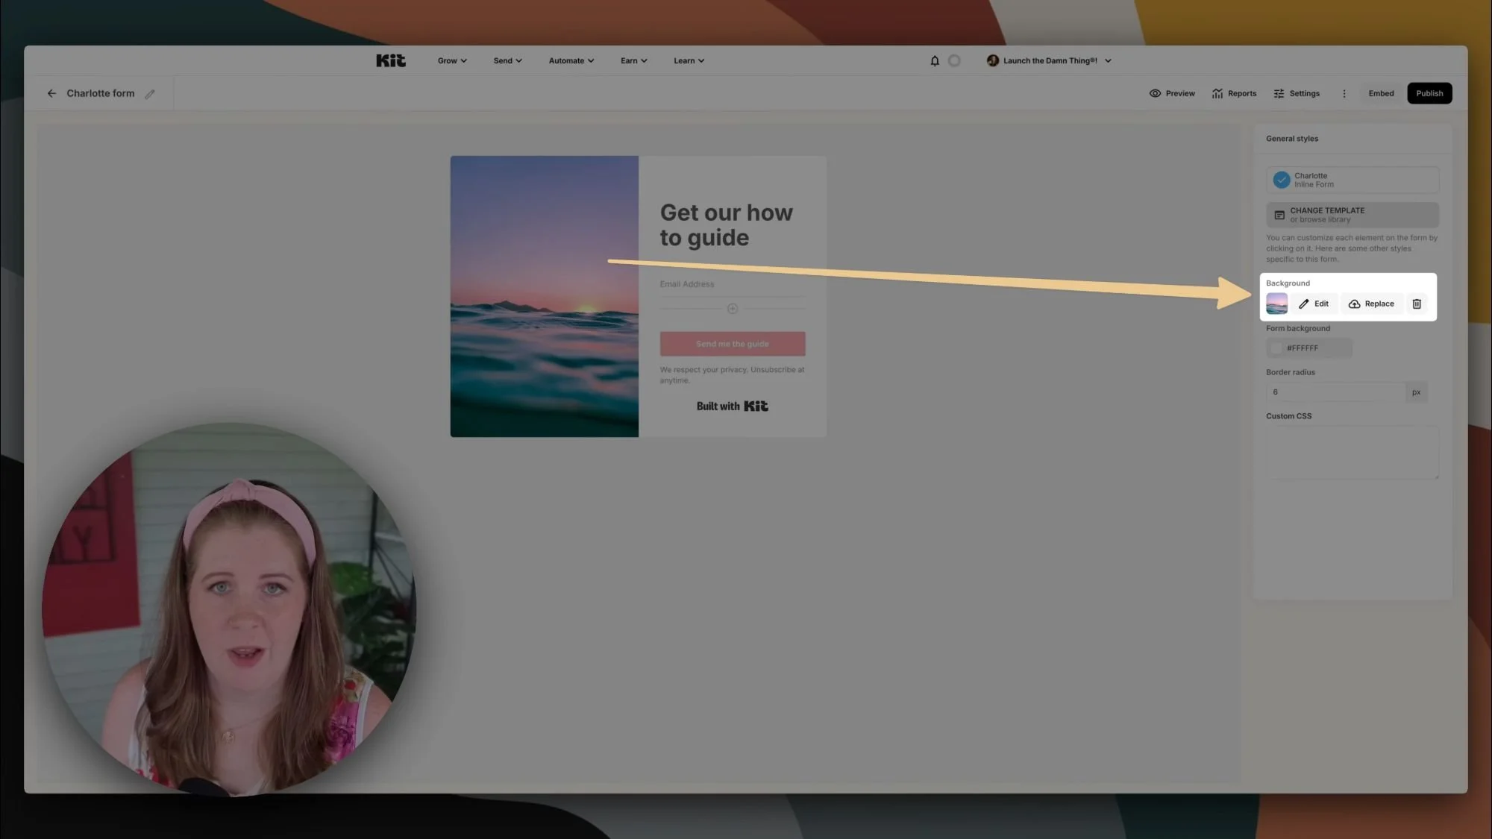The width and height of the screenshot is (1492, 839).
Task: Click into the Custom CSS text area
Action: [x=1351, y=453]
